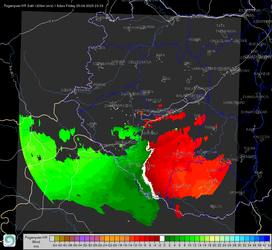Select the SÁRVÁR label
Viewport: 272px width, 250px height.
click(118, 62)
